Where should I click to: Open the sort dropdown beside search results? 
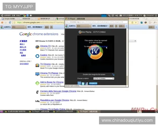click(x=132, y=41)
